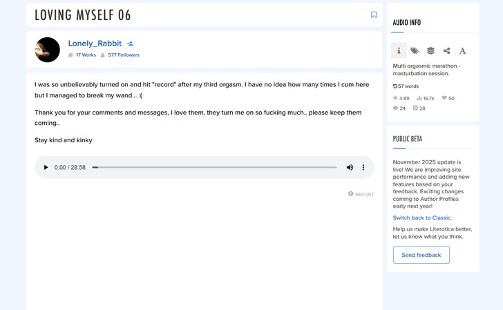The image size is (503, 310).
Task: Open the 17 Works link
Action: click(x=86, y=55)
